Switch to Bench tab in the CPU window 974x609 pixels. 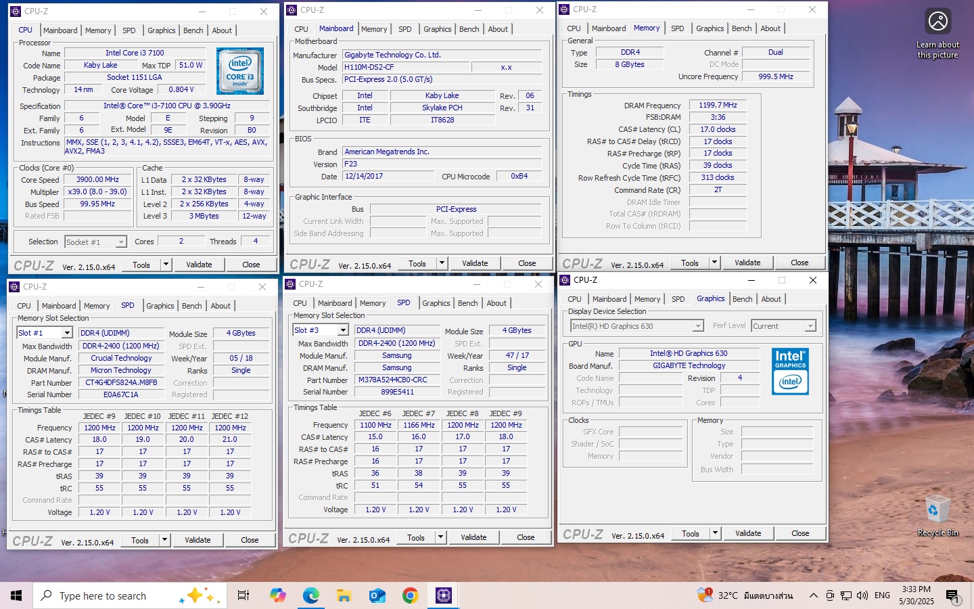pos(193,30)
